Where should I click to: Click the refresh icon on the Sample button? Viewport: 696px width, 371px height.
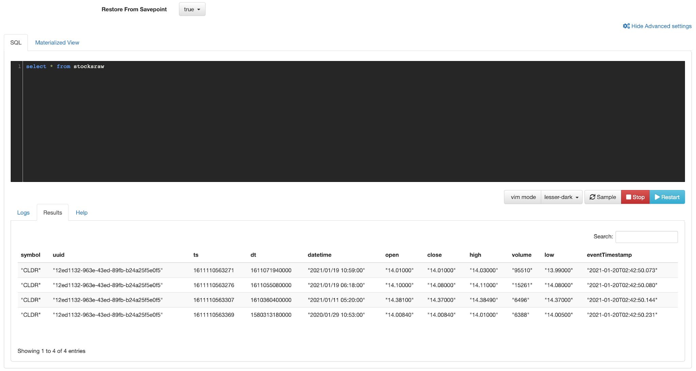click(592, 197)
